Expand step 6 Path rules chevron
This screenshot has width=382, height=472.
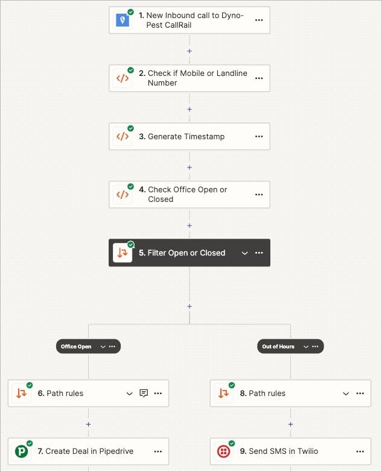[x=129, y=393]
